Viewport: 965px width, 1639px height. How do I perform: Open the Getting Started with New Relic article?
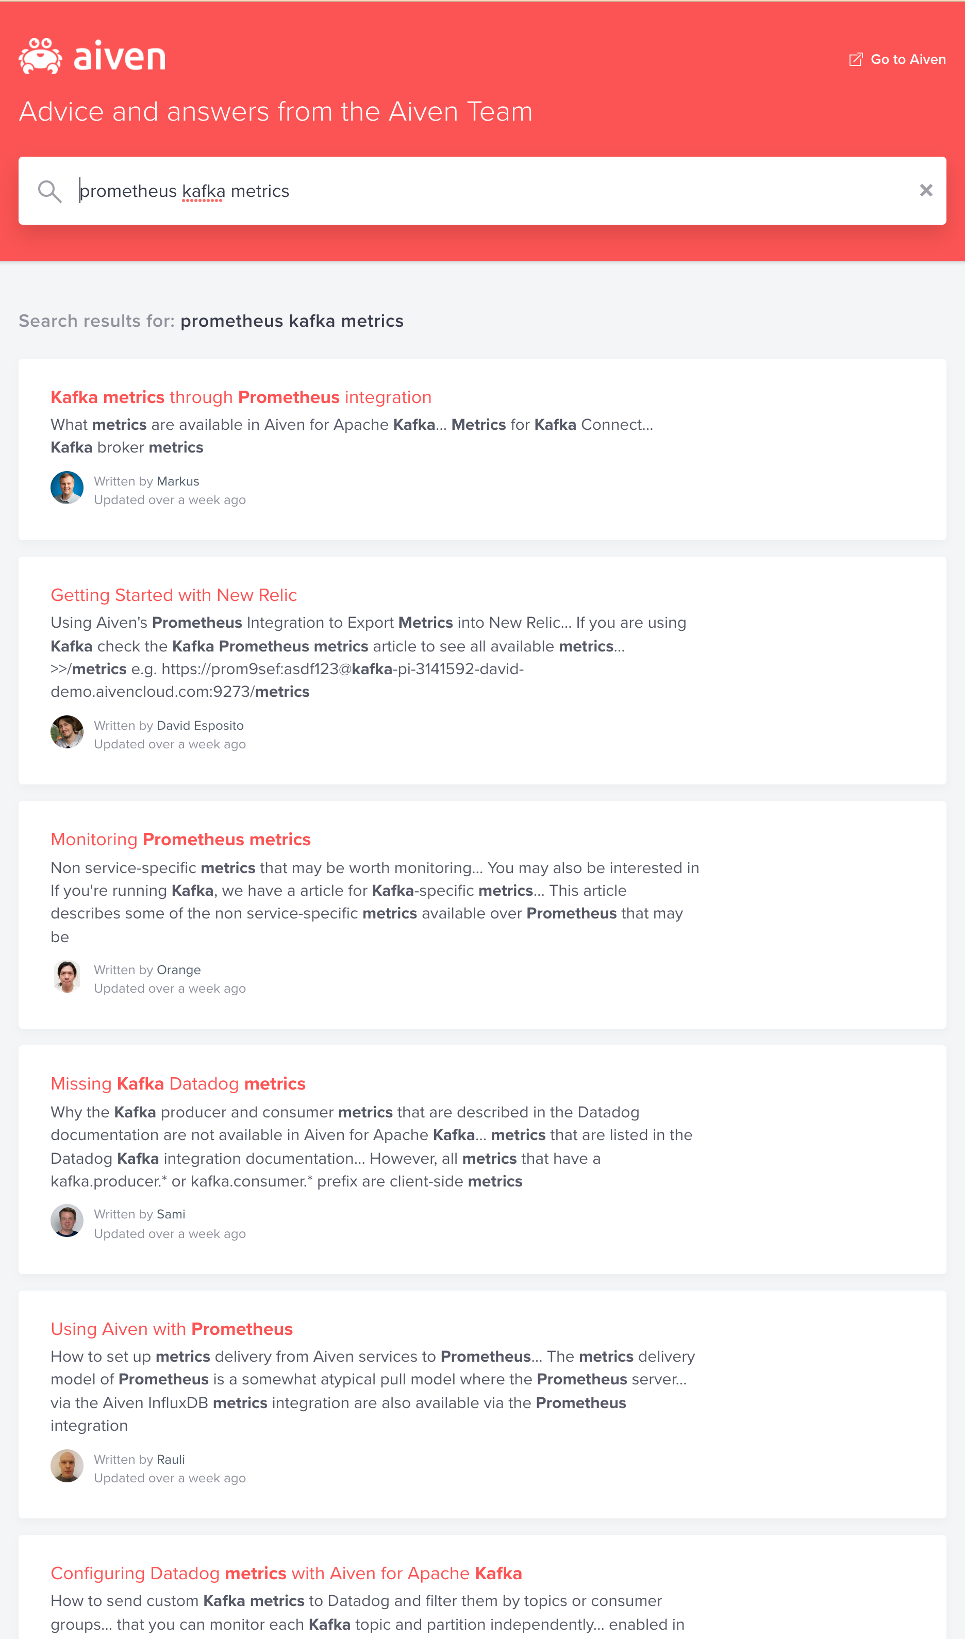pos(174,594)
